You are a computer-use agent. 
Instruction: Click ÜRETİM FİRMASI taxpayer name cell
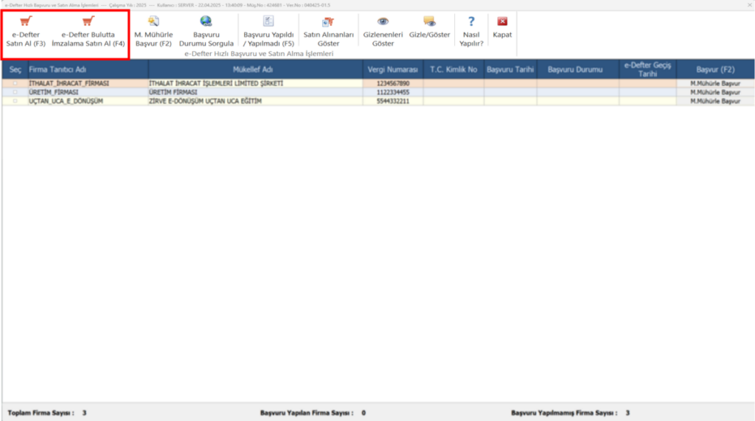click(x=256, y=92)
